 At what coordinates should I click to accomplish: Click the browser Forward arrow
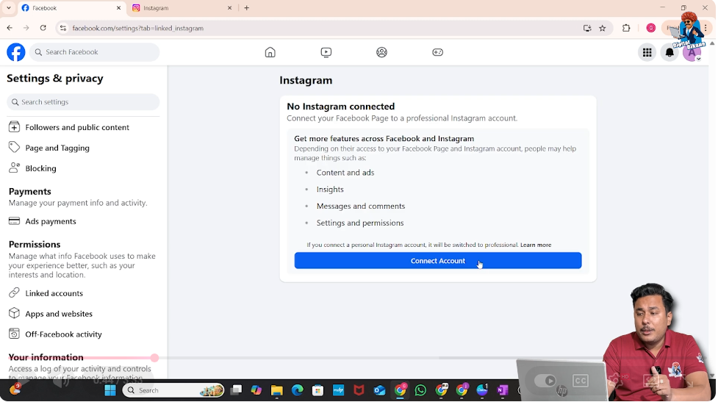click(x=26, y=28)
